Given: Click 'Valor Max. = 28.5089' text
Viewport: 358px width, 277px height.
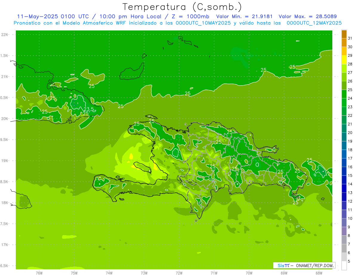Looking at the screenshot, I should click(x=308, y=16).
